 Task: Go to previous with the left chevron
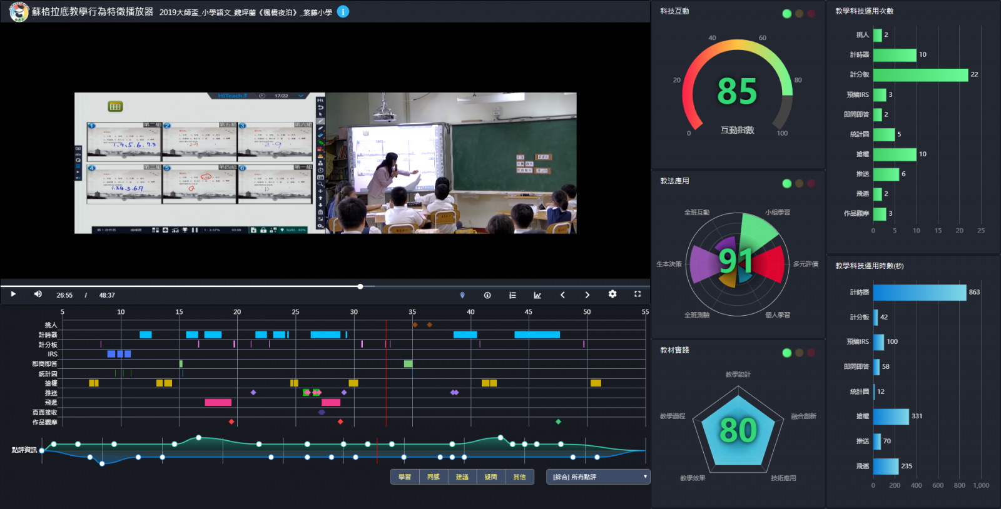562,295
